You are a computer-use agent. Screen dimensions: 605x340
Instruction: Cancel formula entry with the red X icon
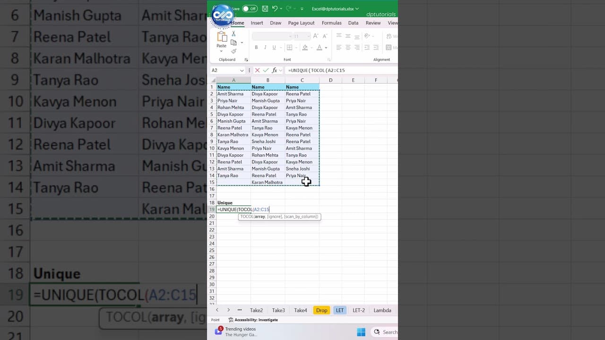point(257,70)
